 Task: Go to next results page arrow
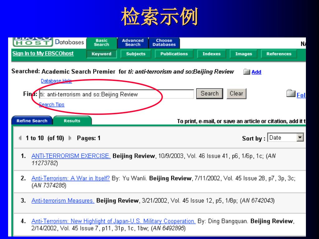pos(70,138)
